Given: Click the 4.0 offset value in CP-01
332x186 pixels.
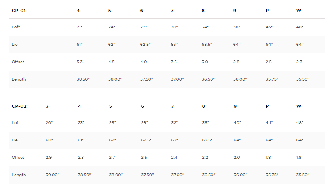Looking at the screenshot, I should pyautogui.click(x=143, y=62).
